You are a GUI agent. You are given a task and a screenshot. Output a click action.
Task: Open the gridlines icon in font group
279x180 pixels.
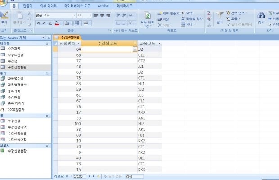pos(77,23)
